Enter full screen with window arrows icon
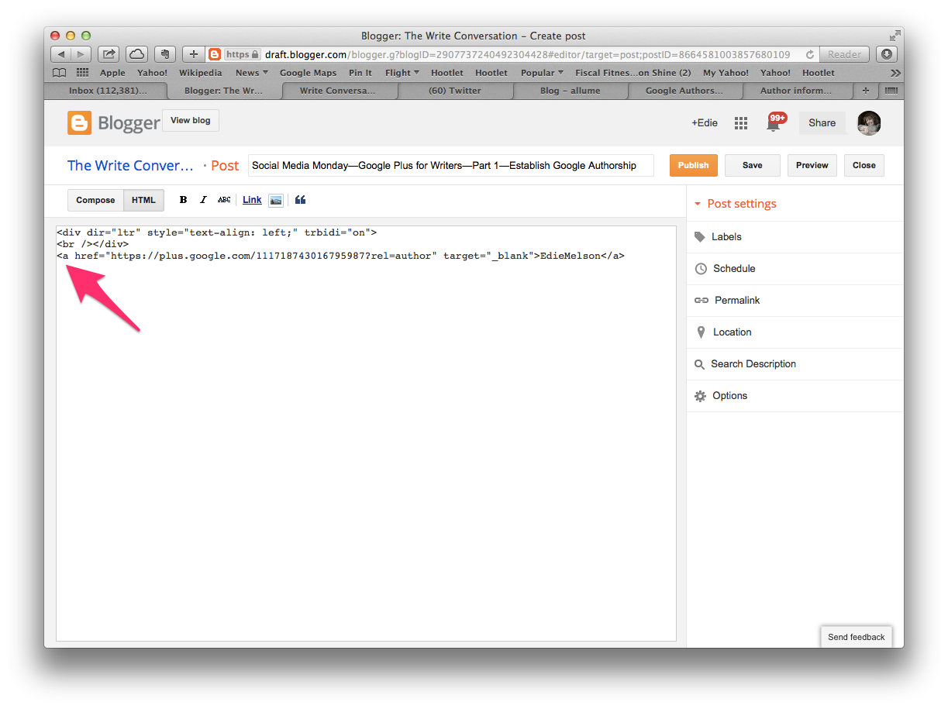 click(x=895, y=36)
